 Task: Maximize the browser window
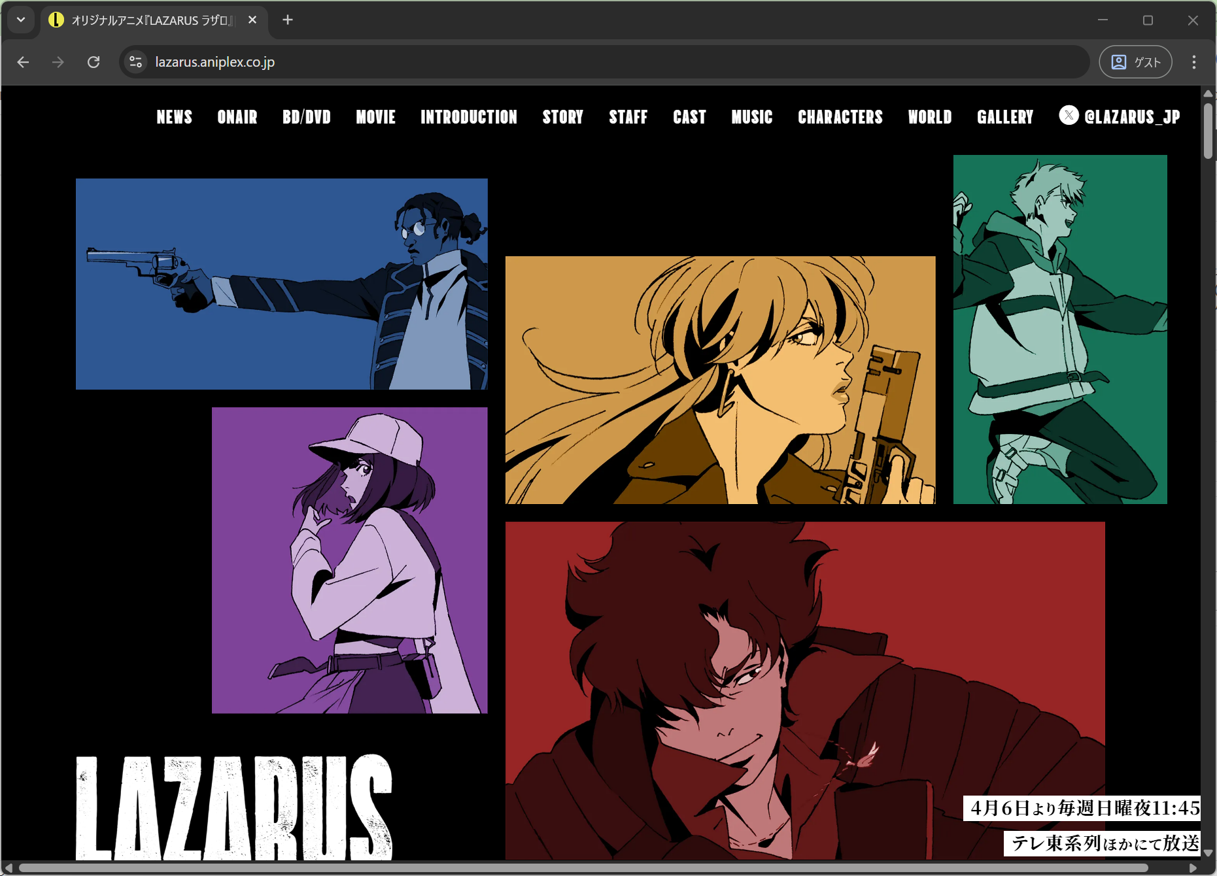point(1148,20)
